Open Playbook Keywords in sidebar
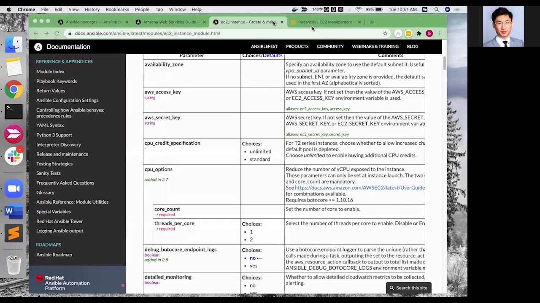This screenshot has width=540, height=303. coord(57,81)
